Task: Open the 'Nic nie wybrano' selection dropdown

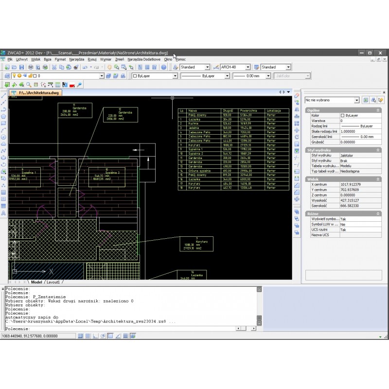Action: pos(356,100)
